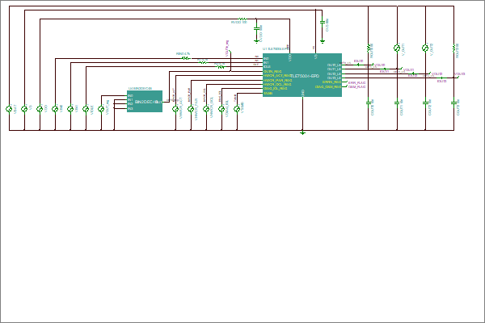The width and height of the screenshot is (485, 323).
Task: Select the main ground symbol under the IC
Action: tap(302, 133)
